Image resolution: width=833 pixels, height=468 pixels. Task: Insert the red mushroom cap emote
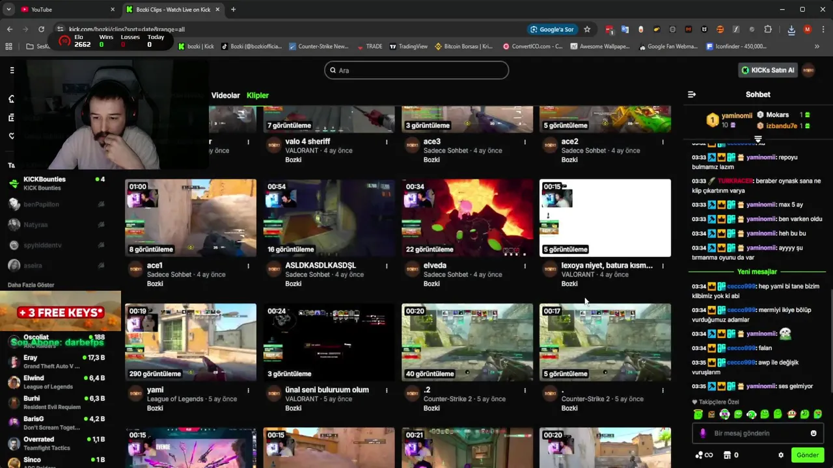point(791,414)
